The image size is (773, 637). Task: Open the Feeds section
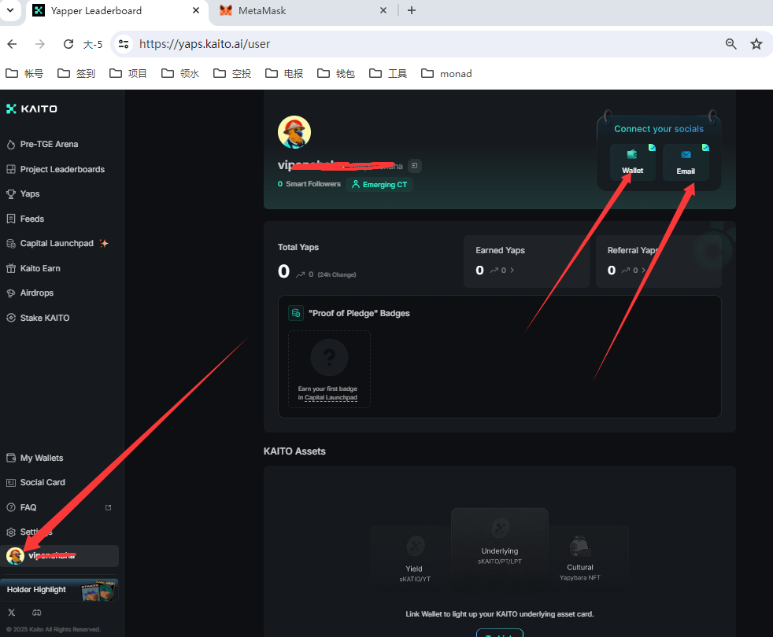tap(25, 219)
